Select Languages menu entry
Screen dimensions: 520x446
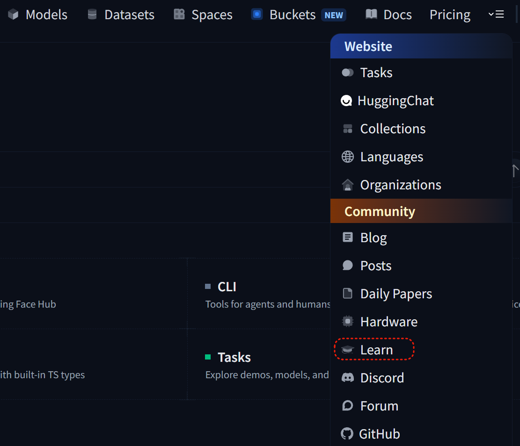click(421, 157)
